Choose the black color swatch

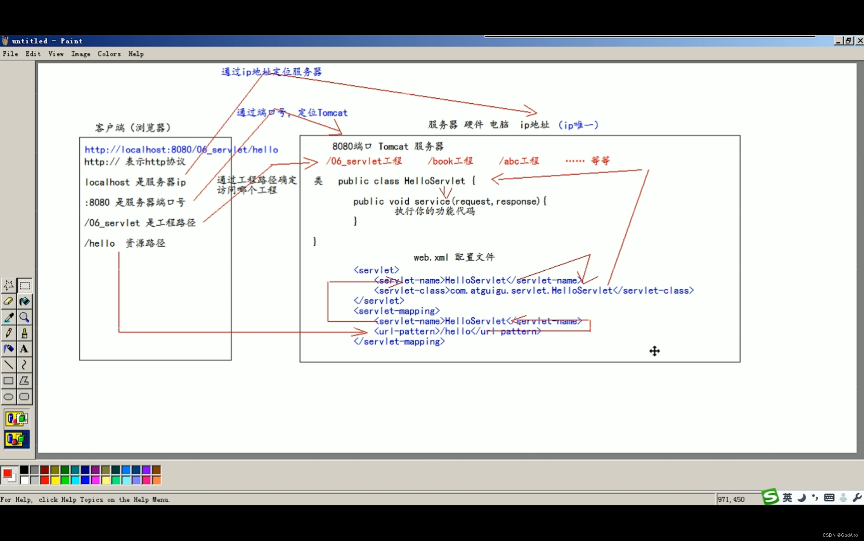point(24,470)
